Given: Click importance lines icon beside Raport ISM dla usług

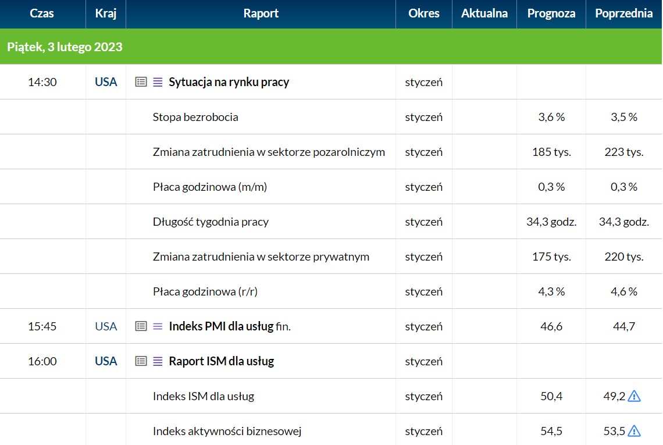Looking at the screenshot, I should [158, 361].
